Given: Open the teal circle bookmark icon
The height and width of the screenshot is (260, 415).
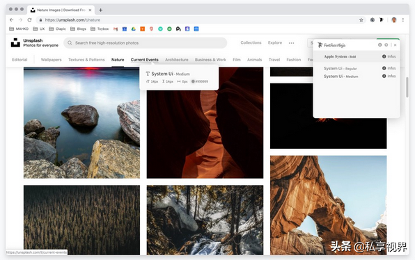Looking at the screenshot, I should [x=160, y=29].
